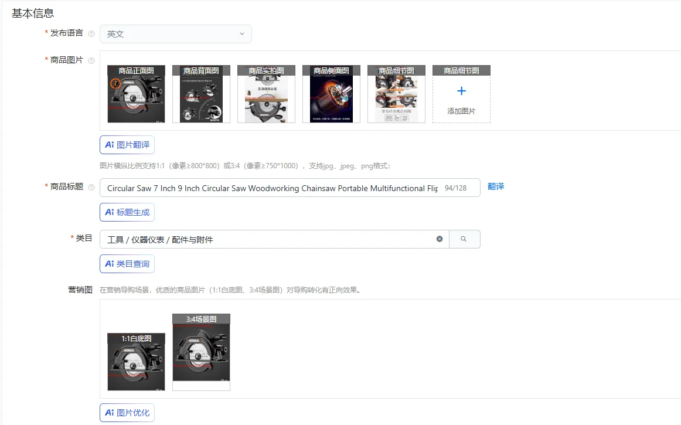
Task: Click plus icon to add image
Action: (461, 91)
